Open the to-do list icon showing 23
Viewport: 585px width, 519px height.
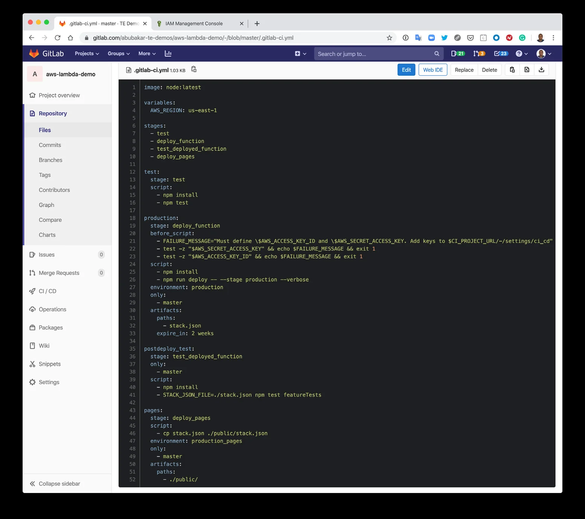tap(500, 54)
